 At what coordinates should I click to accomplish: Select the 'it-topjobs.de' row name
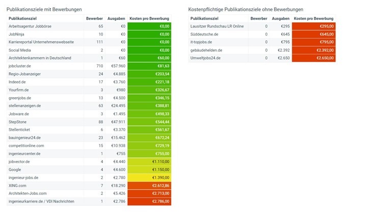pyautogui.click(x=201, y=42)
